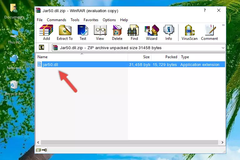Click the question mark help button

(x=205, y=10)
